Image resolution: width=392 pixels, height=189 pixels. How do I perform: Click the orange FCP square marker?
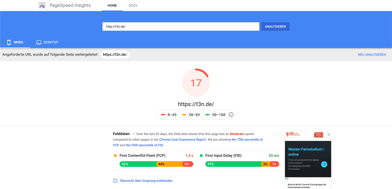(115, 156)
